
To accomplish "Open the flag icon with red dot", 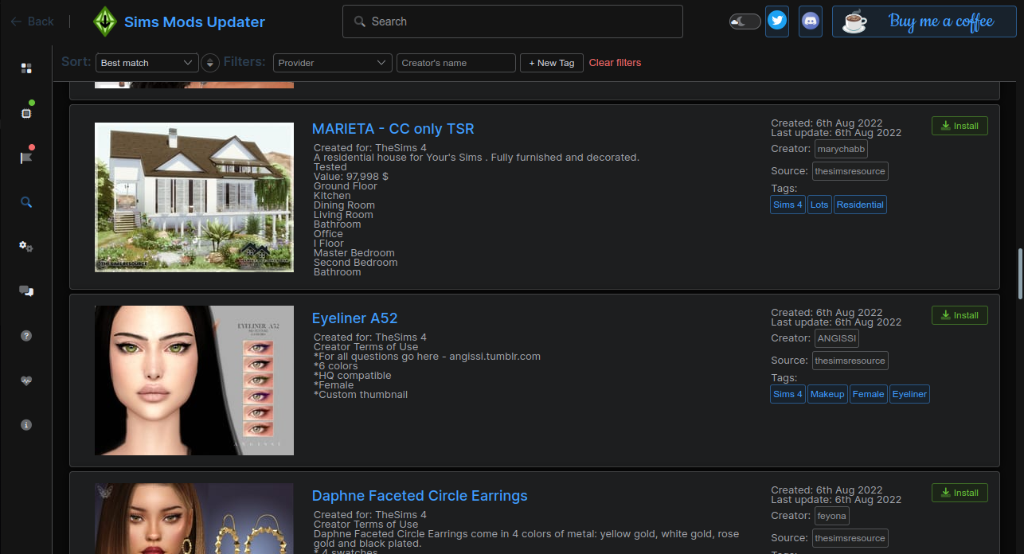I will click(26, 157).
